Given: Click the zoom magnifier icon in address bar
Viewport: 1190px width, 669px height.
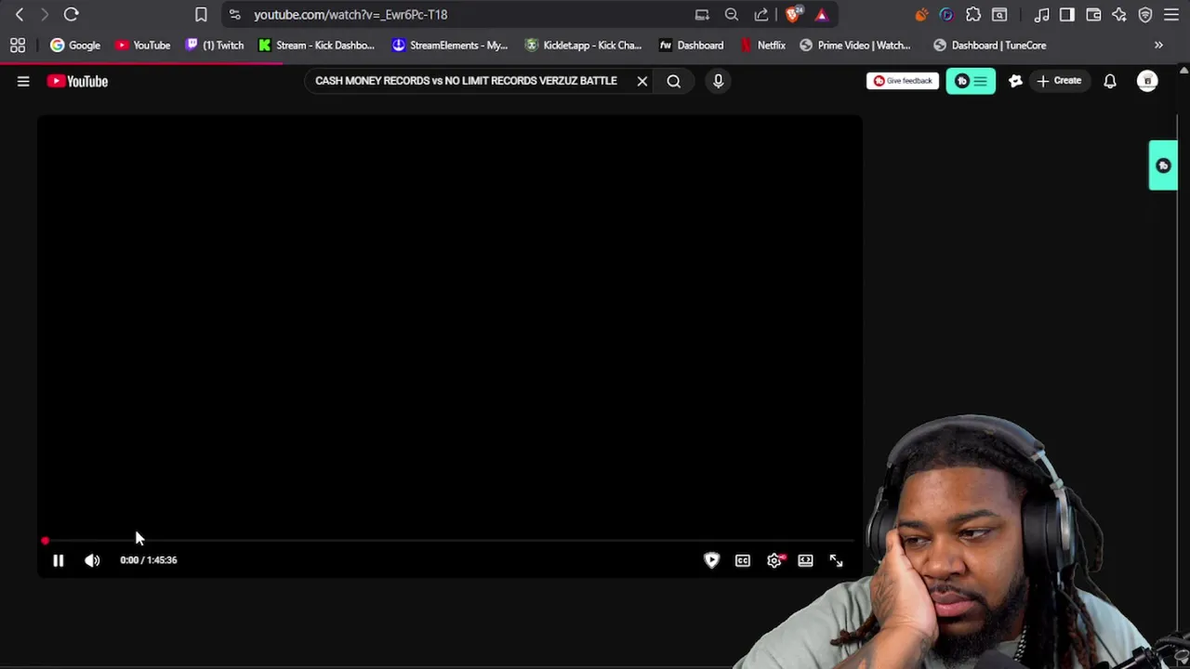Looking at the screenshot, I should click(x=732, y=15).
